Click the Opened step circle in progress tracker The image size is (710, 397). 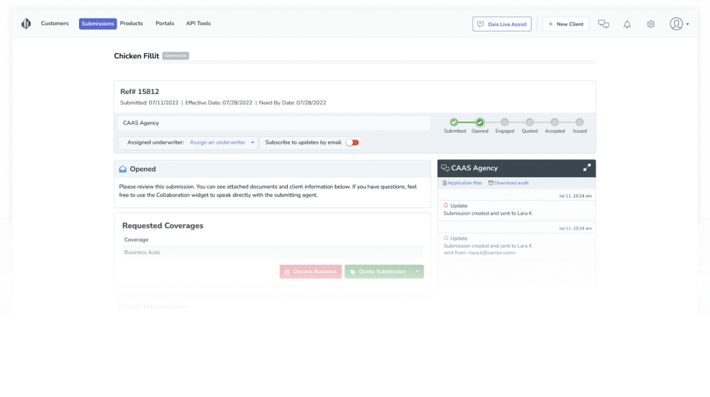480,122
